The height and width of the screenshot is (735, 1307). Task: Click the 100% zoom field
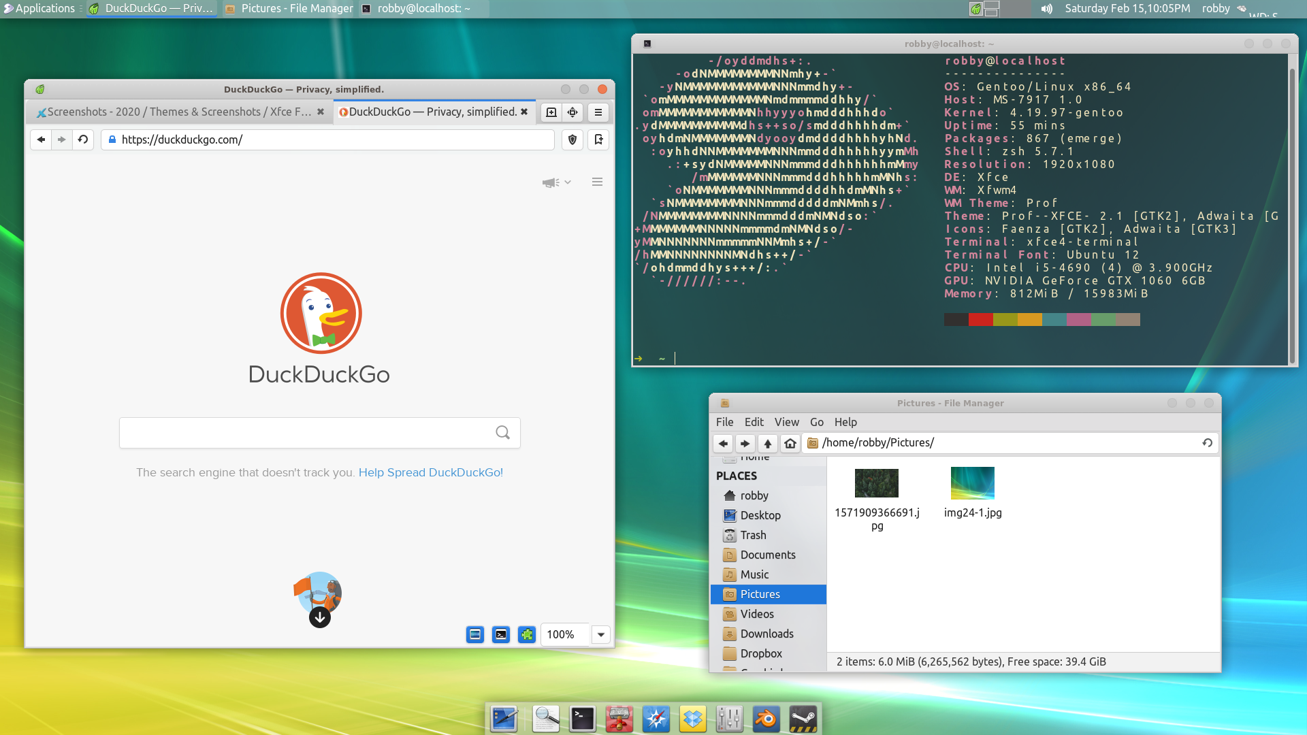point(566,634)
